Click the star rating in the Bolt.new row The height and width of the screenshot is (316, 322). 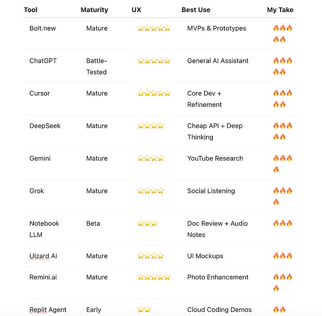pyautogui.click(x=154, y=28)
